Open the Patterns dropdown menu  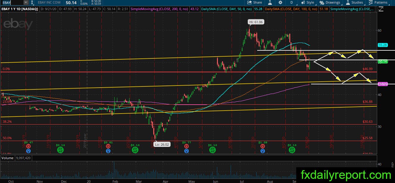point(378,2)
